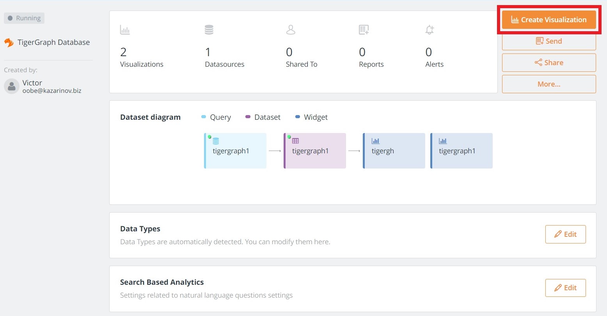The image size is (607, 316).
Task: Edit the Search Based Analytics settings
Action: 565,288
